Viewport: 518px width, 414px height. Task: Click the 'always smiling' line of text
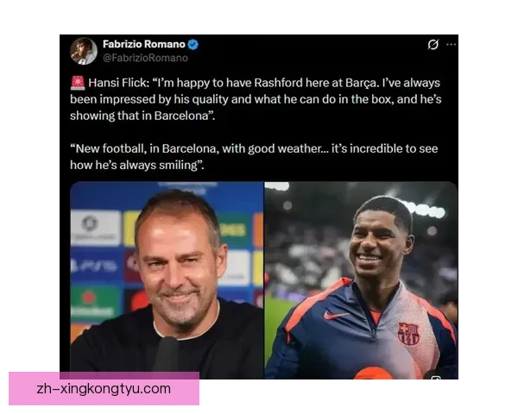click(x=136, y=165)
